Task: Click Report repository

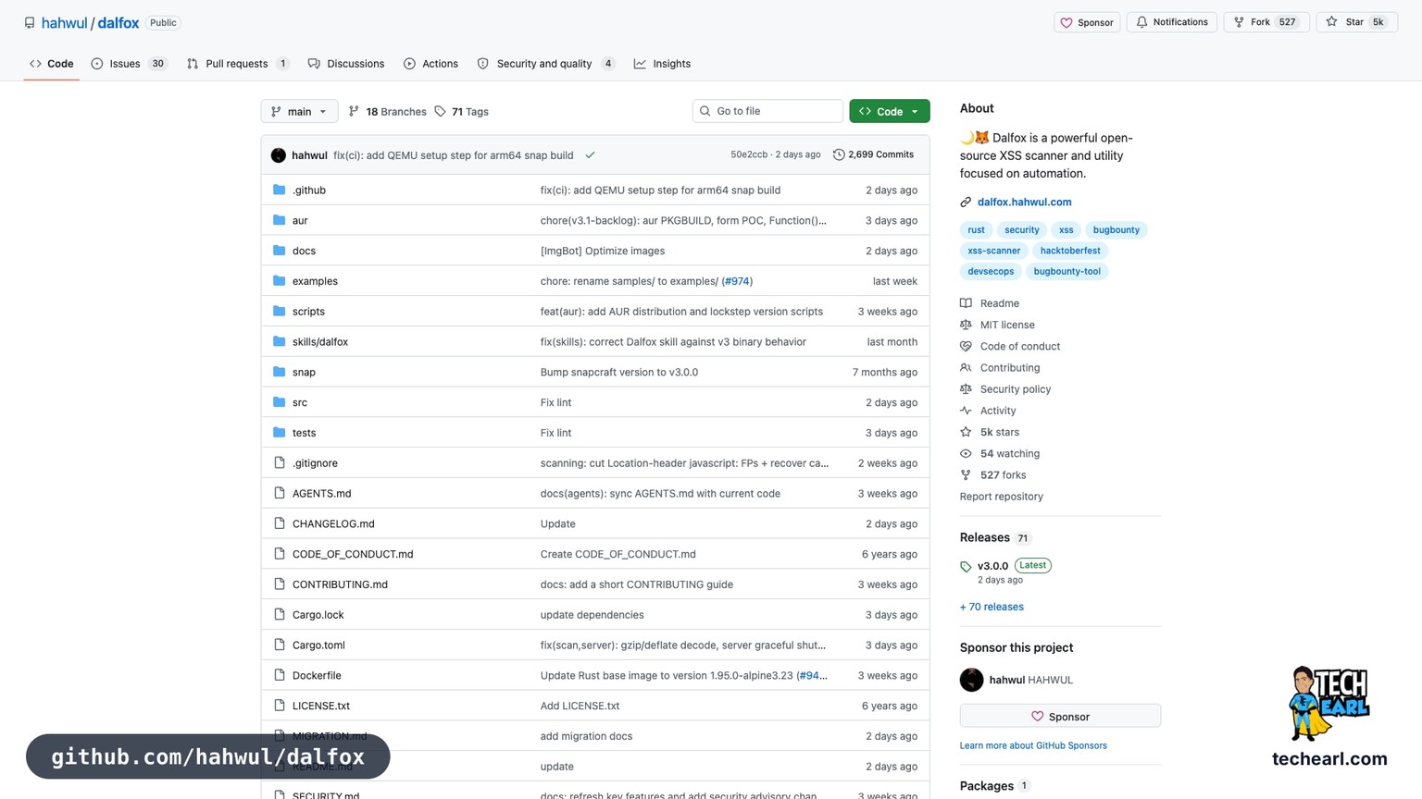Action: (1001, 497)
